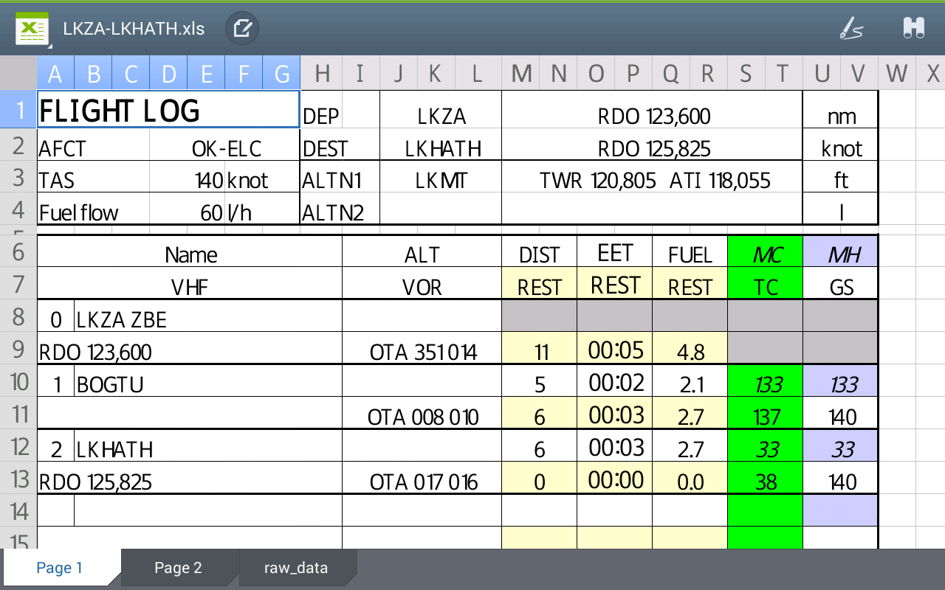
Task: Select the BOGTU waypoint cell
Action: [208, 382]
